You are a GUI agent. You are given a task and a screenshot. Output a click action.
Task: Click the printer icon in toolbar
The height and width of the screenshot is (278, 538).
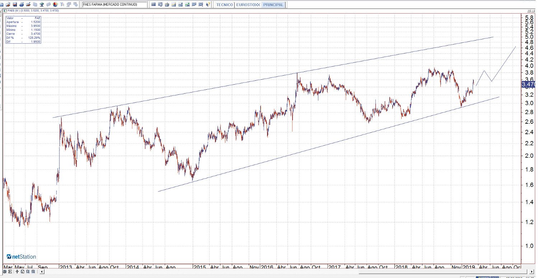tap(22, 5)
